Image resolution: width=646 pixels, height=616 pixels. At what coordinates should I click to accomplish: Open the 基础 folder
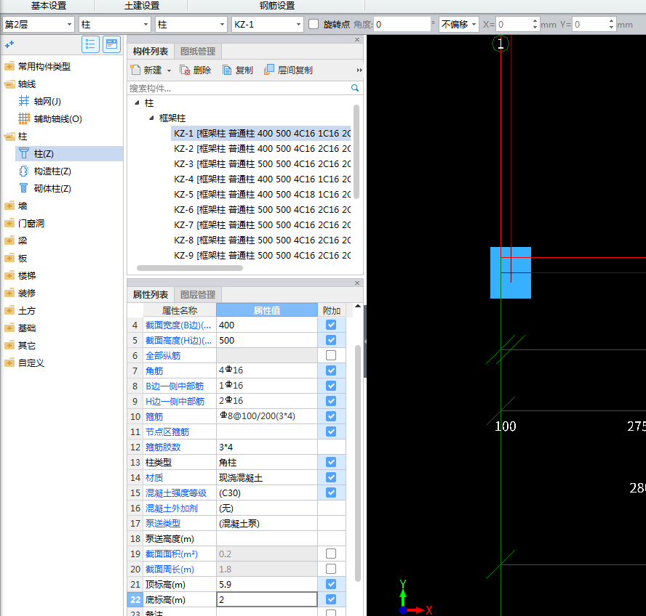[x=20, y=328]
